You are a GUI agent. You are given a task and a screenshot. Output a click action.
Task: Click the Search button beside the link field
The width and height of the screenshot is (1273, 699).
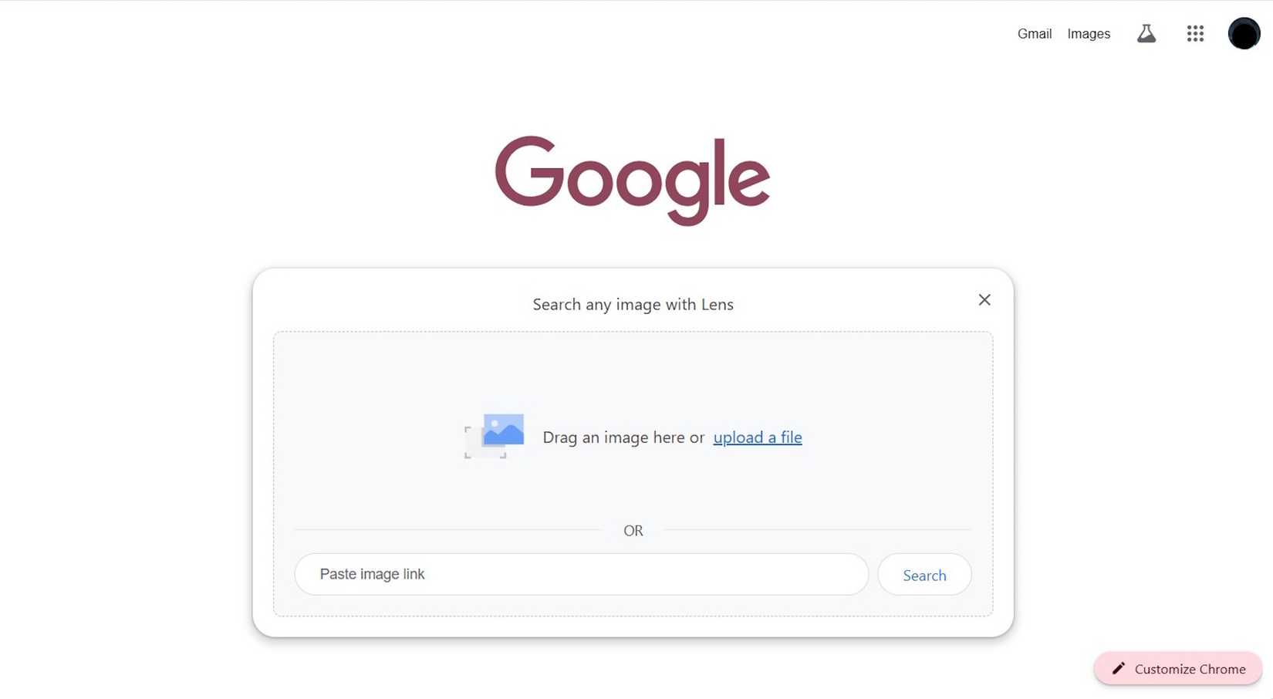924,574
